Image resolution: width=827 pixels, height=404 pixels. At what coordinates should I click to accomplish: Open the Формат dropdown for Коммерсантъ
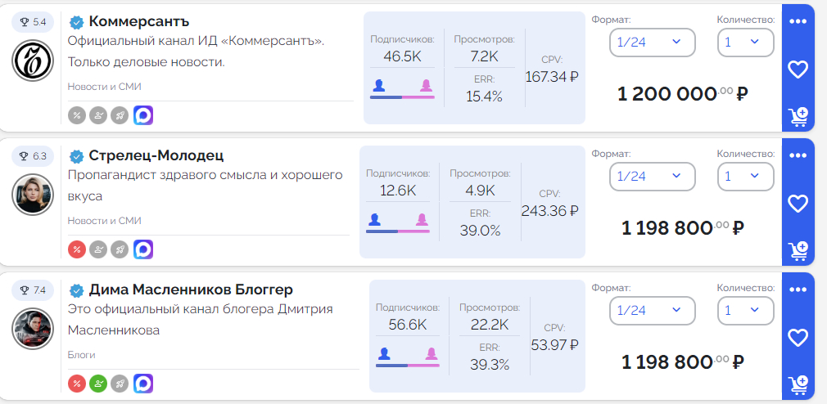(652, 43)
